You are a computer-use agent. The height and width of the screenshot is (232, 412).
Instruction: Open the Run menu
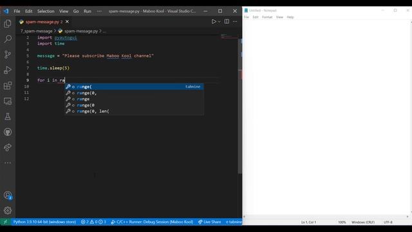[88, 12]
